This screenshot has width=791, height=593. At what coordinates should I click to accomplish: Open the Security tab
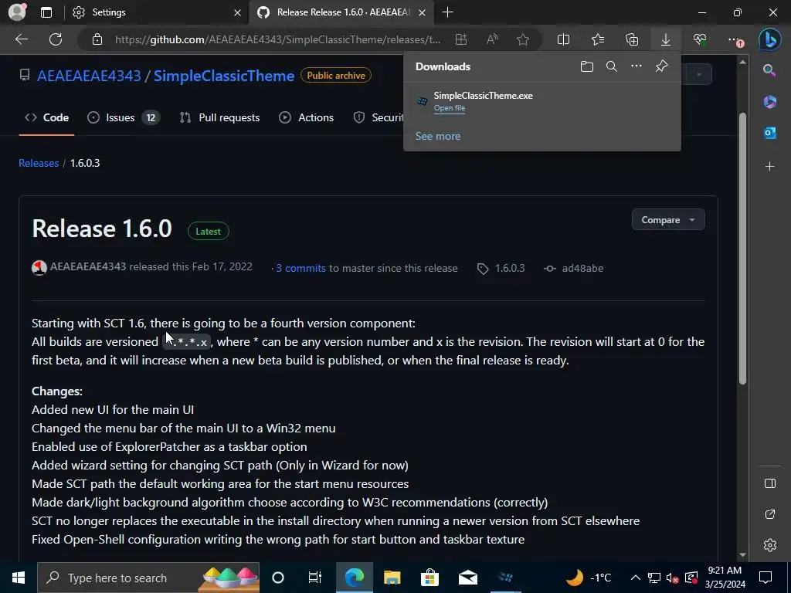tap(379, 117)
